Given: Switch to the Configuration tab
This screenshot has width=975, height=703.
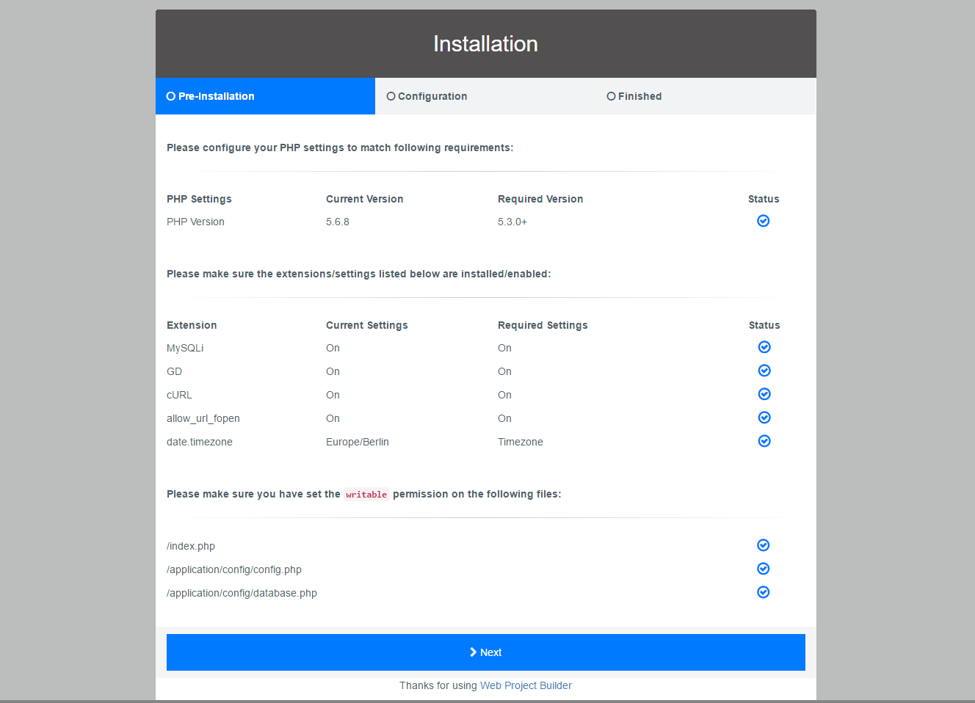Looking at the screenshot, I should pos(432,96).
